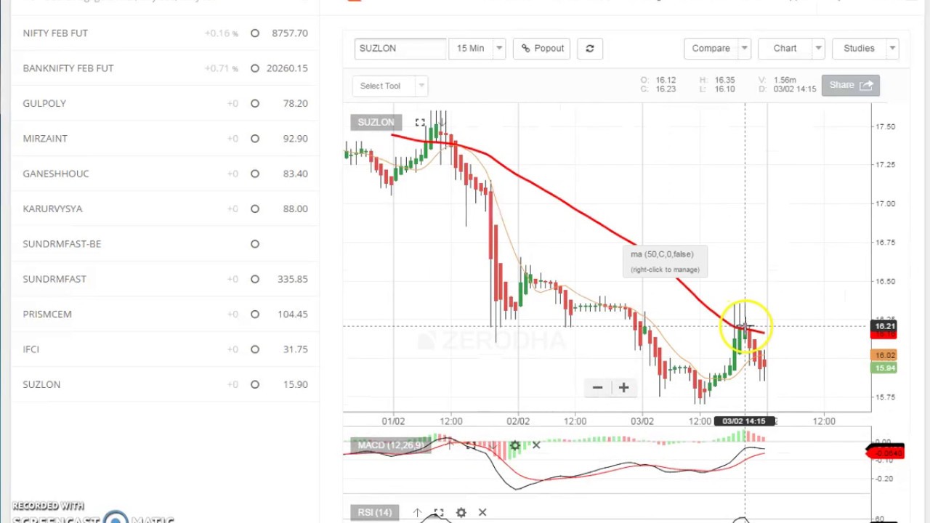Click the Compare button
930x523 pixels.
[x=711, y=49]
